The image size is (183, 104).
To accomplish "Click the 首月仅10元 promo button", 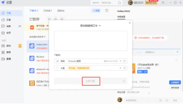I will tap(151, 3).
